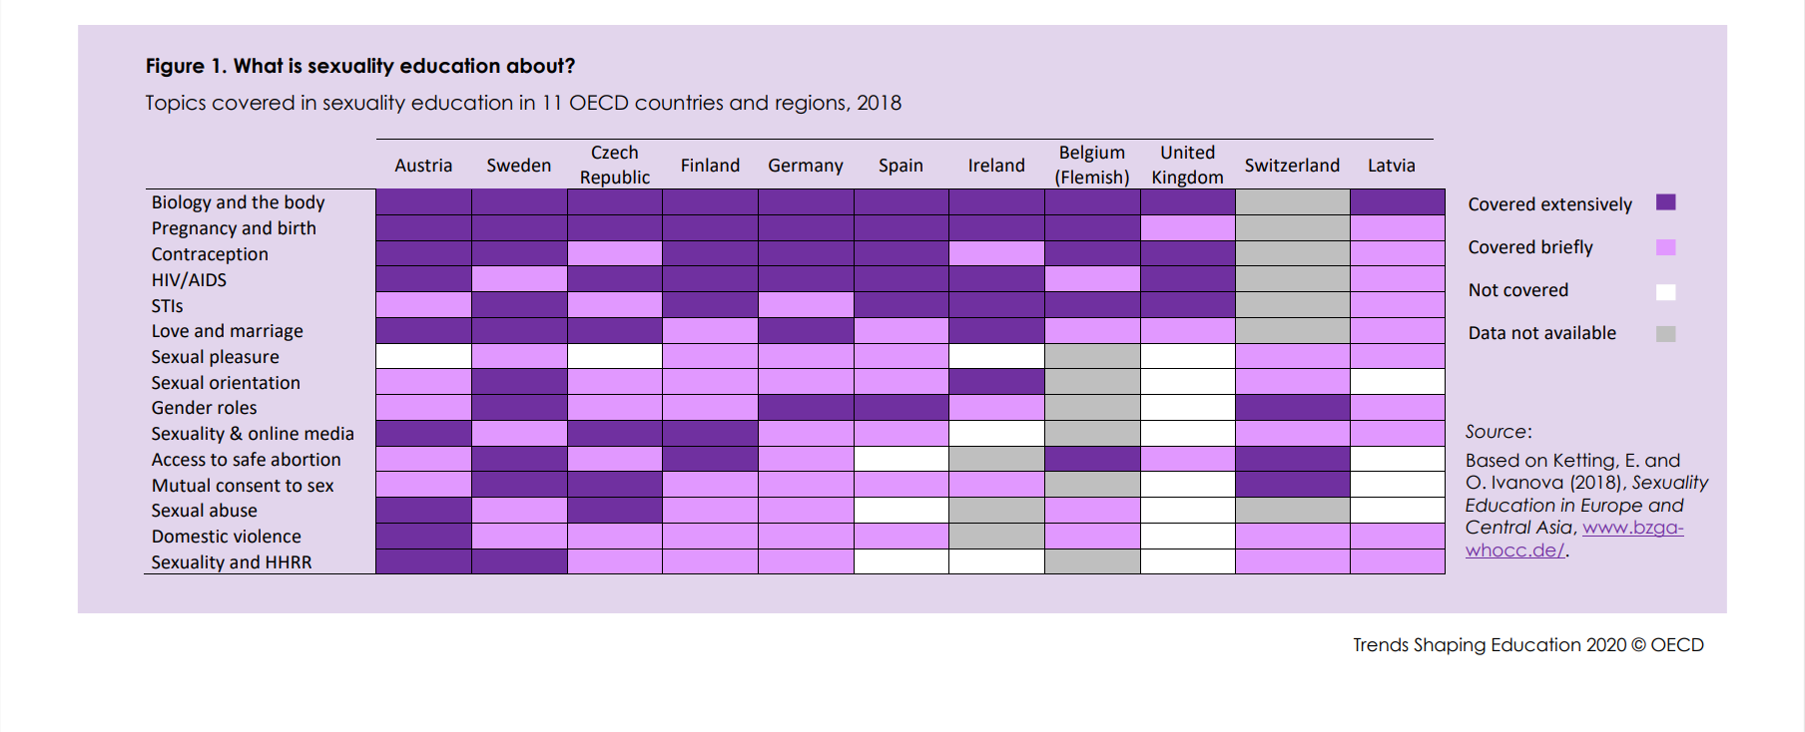The image size is (1805, 732).
Task: Select the Latvia column header
Action: click(x=1391, y=166)
